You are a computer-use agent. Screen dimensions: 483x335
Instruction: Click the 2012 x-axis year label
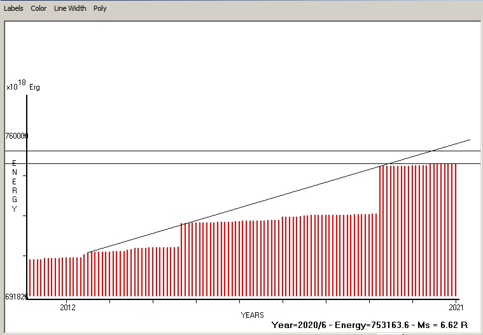pyautogui.click(x=67, y=307)
